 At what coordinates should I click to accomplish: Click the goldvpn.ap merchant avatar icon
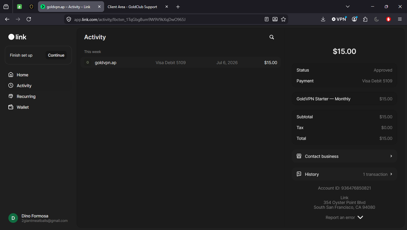pyautogui.click(x=87, y=63)
